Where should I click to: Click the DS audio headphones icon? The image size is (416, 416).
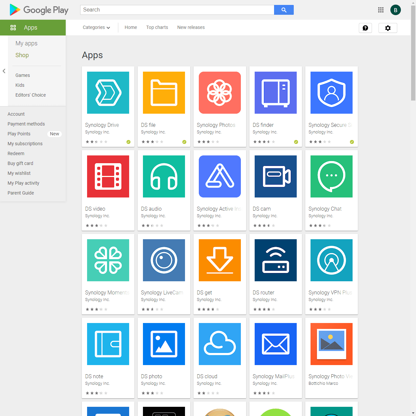coord(164,176)
